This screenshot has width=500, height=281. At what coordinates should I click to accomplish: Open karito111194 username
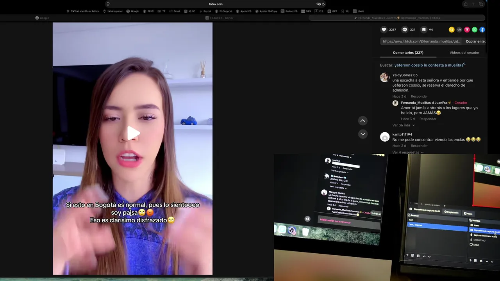[x=402, y=134]
